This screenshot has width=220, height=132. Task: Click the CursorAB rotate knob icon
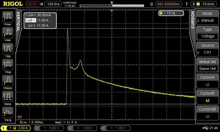[x=208, y=116]
